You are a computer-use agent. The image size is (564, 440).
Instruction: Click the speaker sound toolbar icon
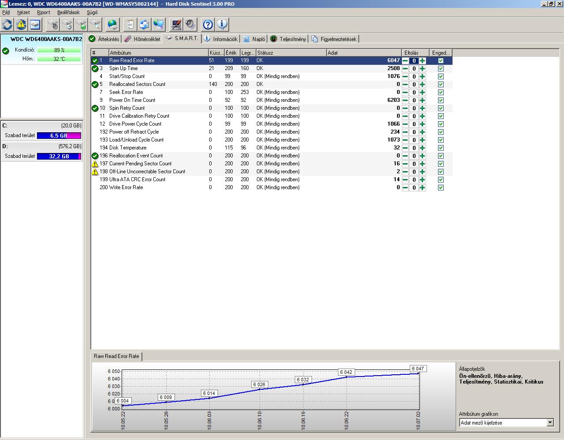190,24
